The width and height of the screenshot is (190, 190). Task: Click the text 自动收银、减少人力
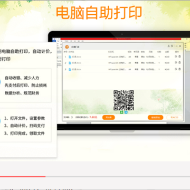(22, 78)
